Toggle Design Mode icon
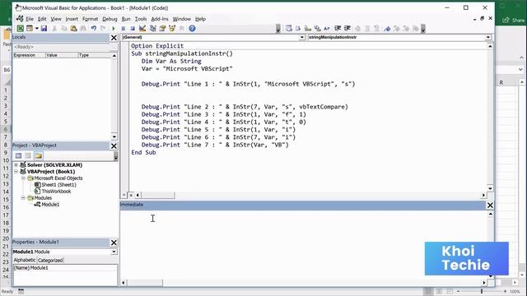 click(142, 29)
